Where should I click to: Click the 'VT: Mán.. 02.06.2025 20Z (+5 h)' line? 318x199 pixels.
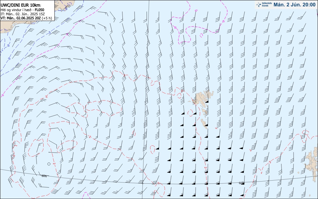click(26, 18)
